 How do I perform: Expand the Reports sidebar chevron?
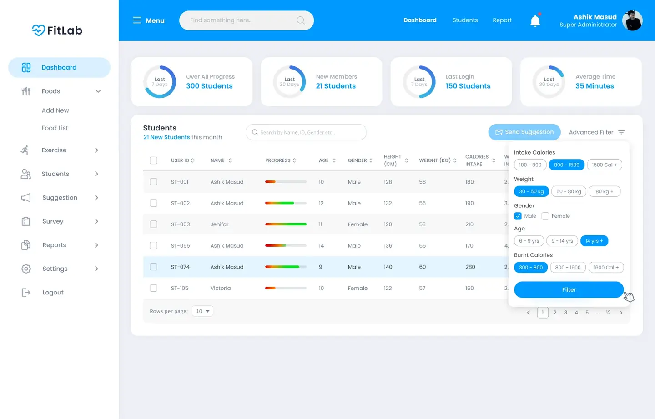click(x=96, y=245)
